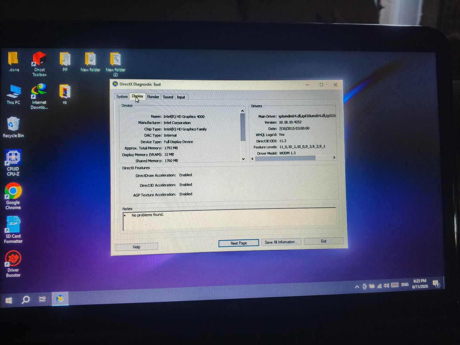Click Device list scroll down arrow
The width and height of the screenshot is (460, 345).
pos(243,159)
